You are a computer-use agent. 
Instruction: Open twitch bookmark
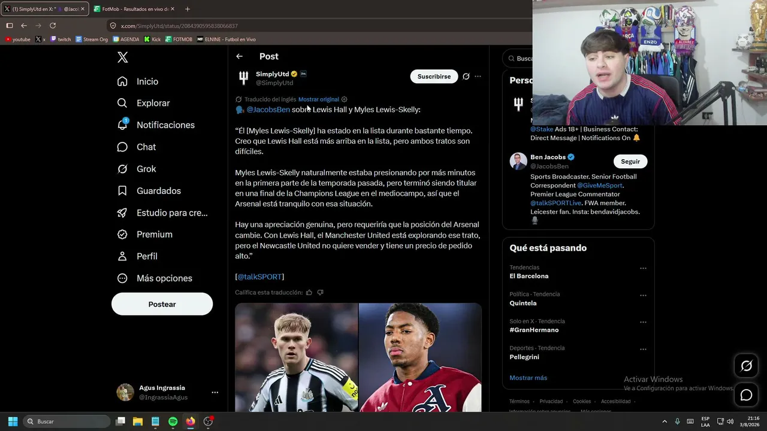tap(61, 40)
